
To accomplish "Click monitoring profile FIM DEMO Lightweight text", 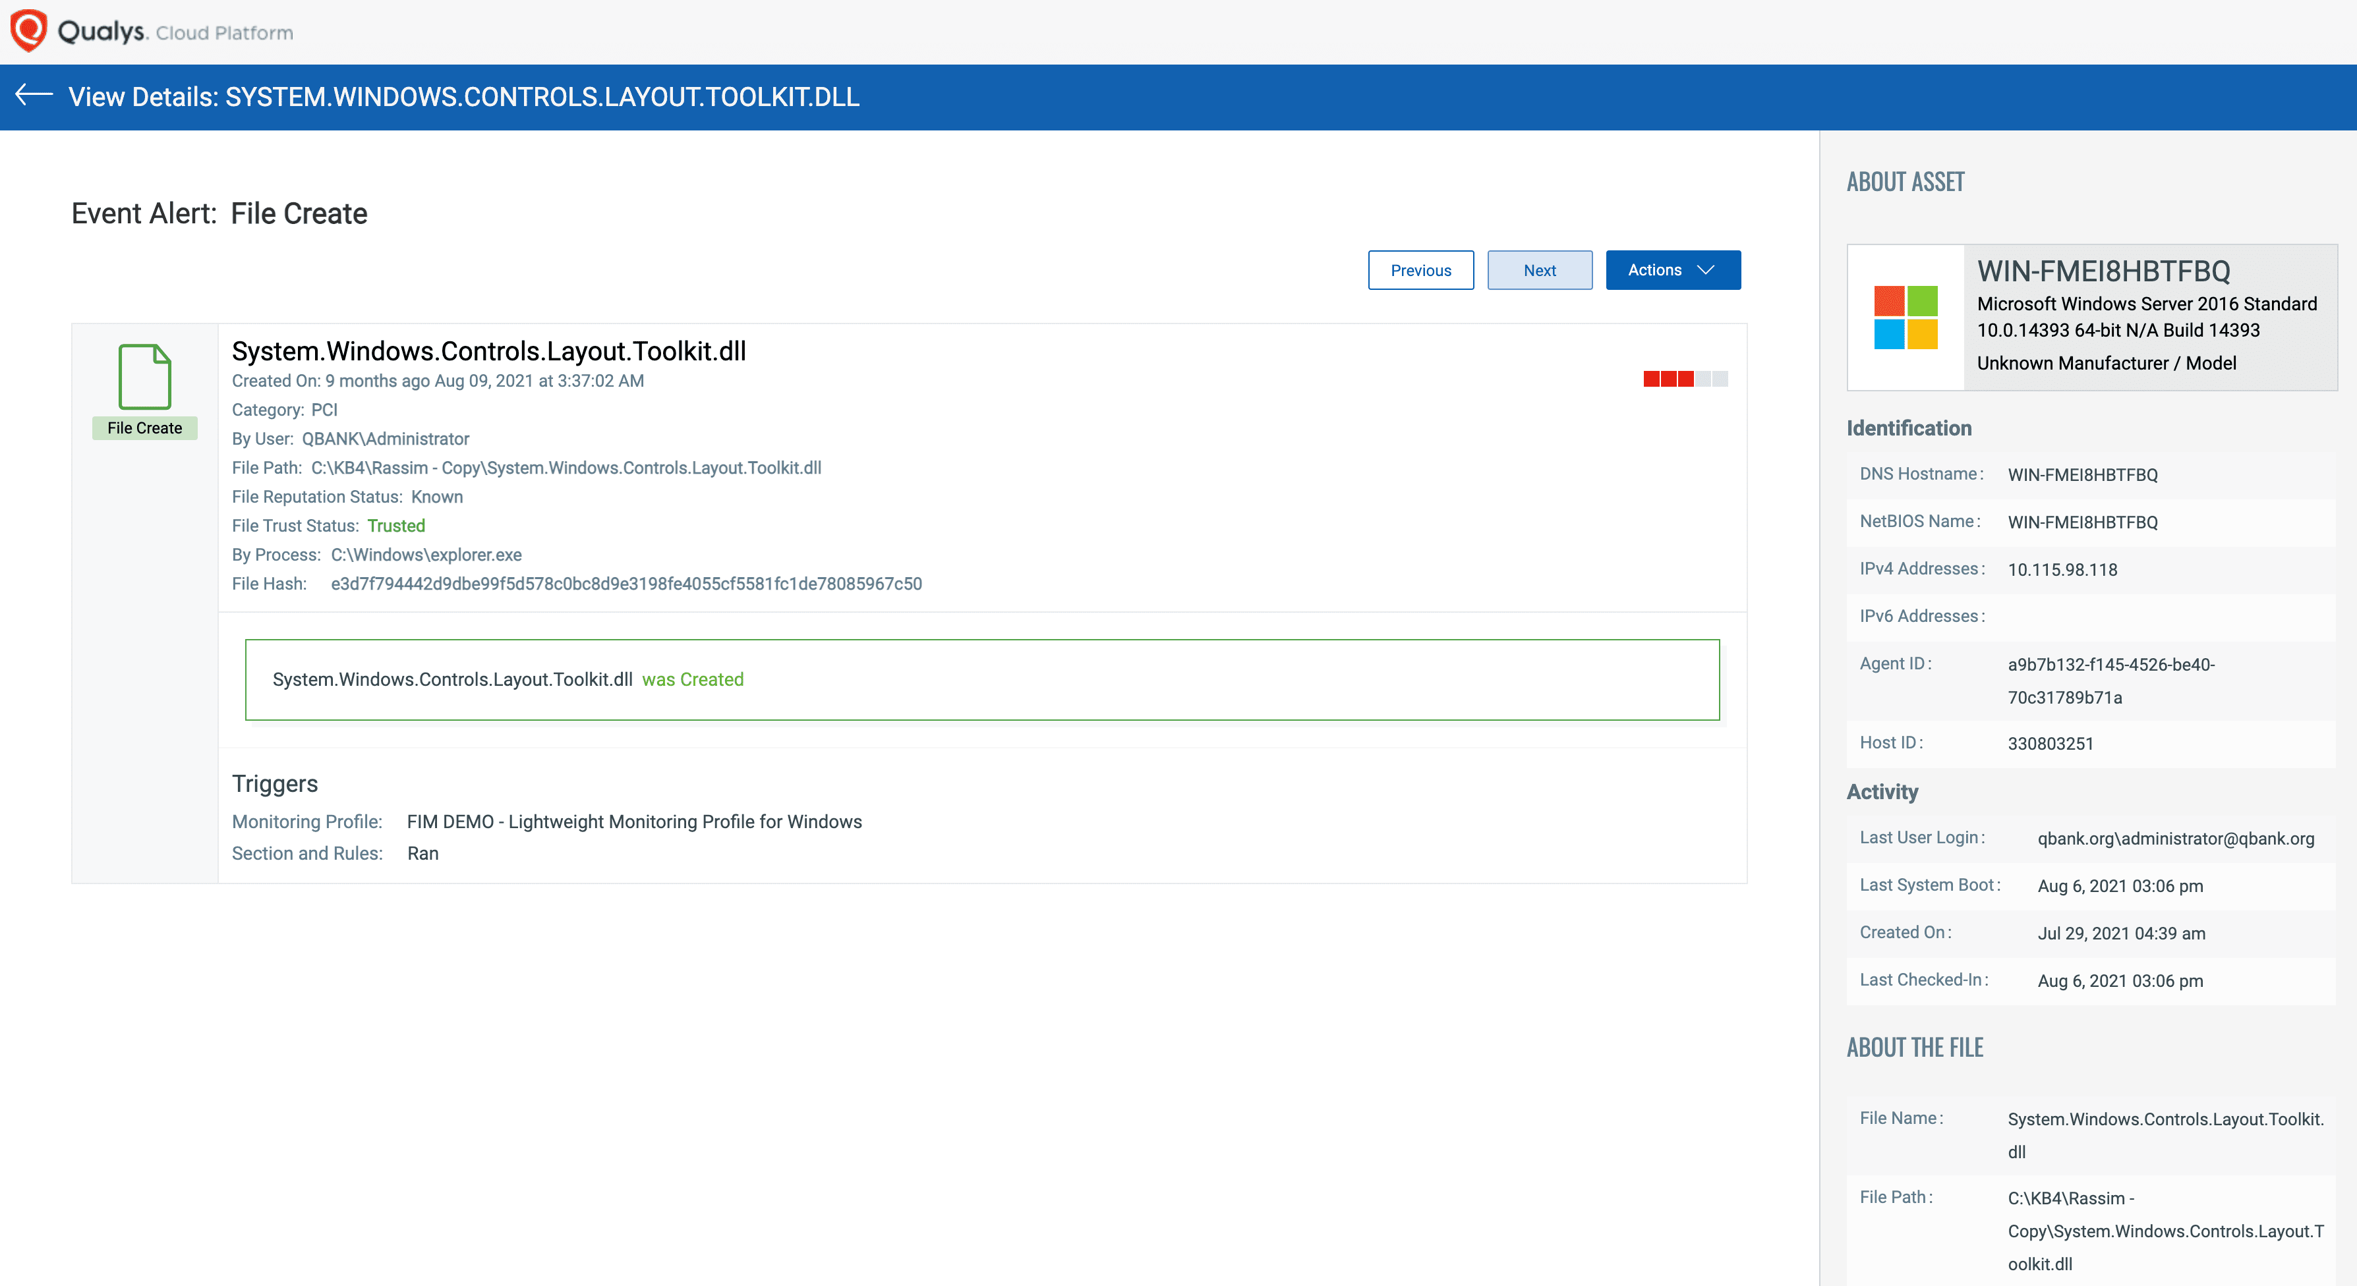I will point(634,822).
